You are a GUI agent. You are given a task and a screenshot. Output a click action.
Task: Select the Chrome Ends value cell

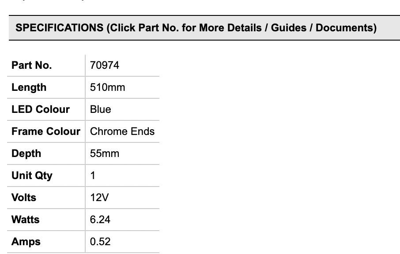click(122, 131)
